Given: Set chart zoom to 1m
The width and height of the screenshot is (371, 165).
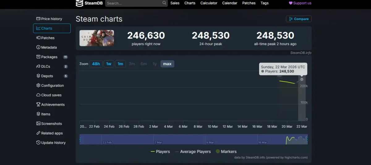Looking at the screenshot, I should pyautogui.click(x=120, y=64).
